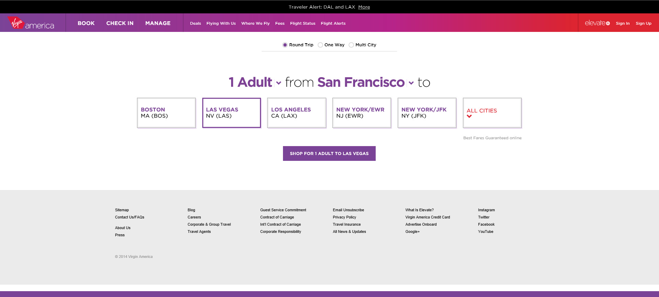Open Careers footer link
The image size is (659, 297).
pos(194,217)
